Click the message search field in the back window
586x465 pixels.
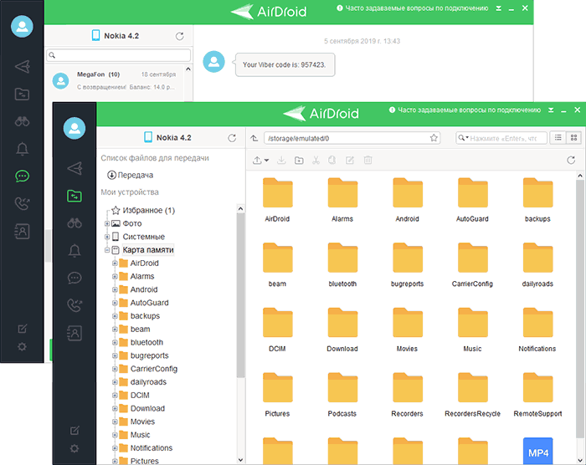click(x=119, y=55)
